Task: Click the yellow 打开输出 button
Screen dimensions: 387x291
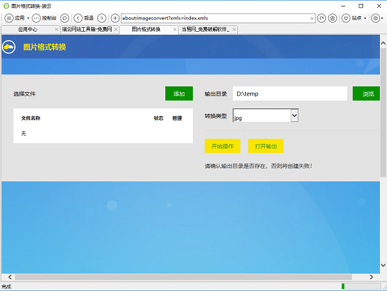Action: pos(266,146)
